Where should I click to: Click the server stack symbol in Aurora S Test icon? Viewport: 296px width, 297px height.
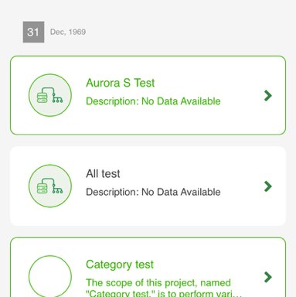tap(43, 97)
